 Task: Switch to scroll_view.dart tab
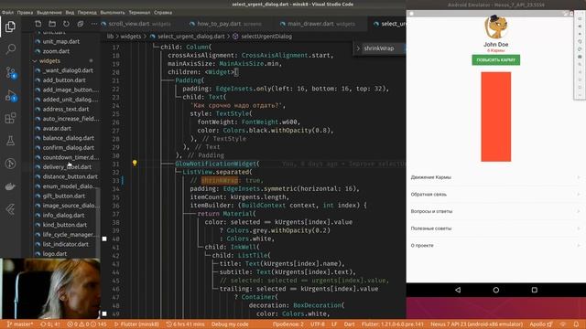click(x=136, y=24)
